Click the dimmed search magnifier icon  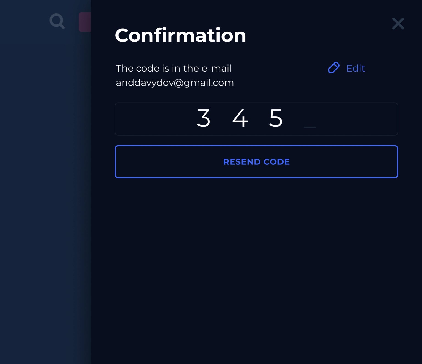tap(57, 21)
